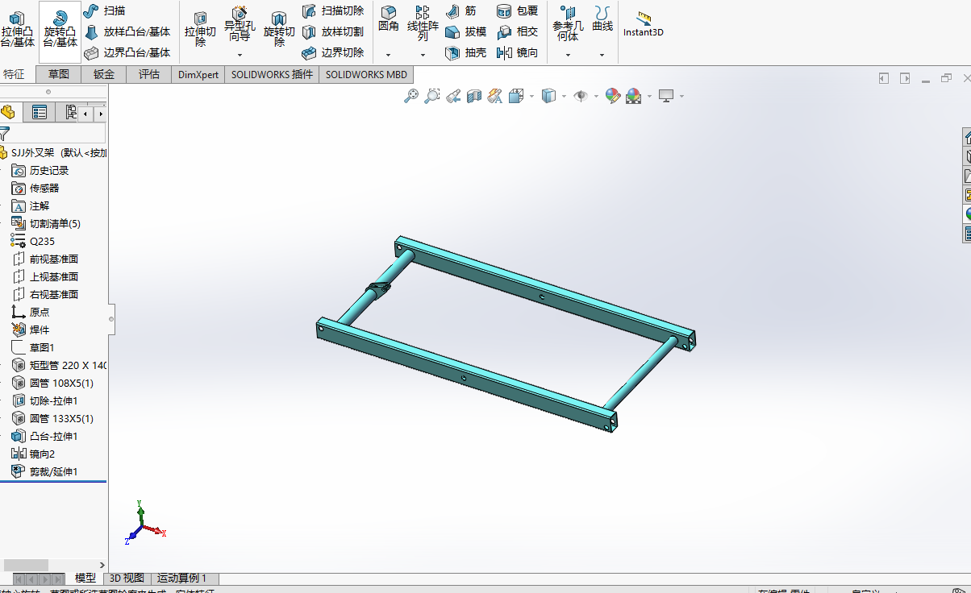Open the FeatureManager design tree tab
The image size is (971, 593).
point(9,112)
